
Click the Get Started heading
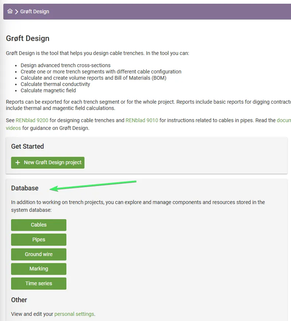(27, 146)
